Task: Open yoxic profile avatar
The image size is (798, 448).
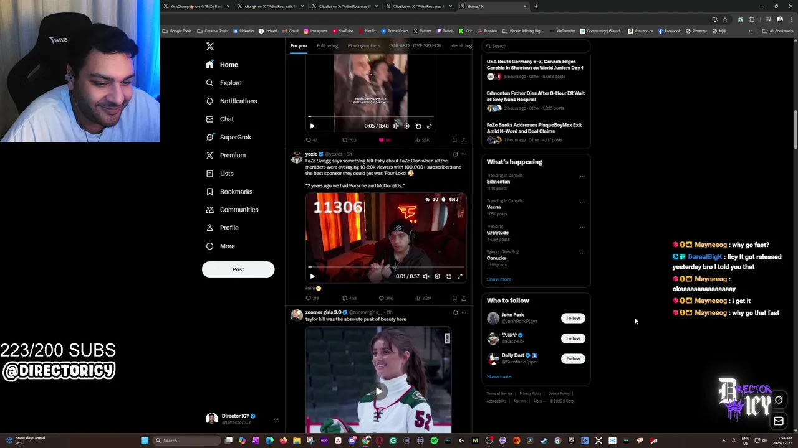Action: coord(297,157)
